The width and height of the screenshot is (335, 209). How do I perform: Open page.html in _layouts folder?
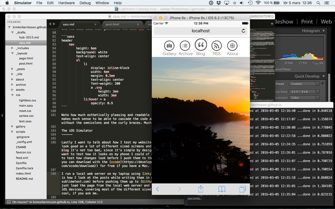[x=26, y=58]
